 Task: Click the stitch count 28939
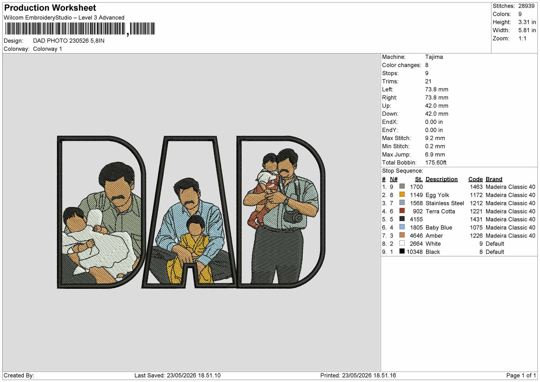click(x=526, y=6)
